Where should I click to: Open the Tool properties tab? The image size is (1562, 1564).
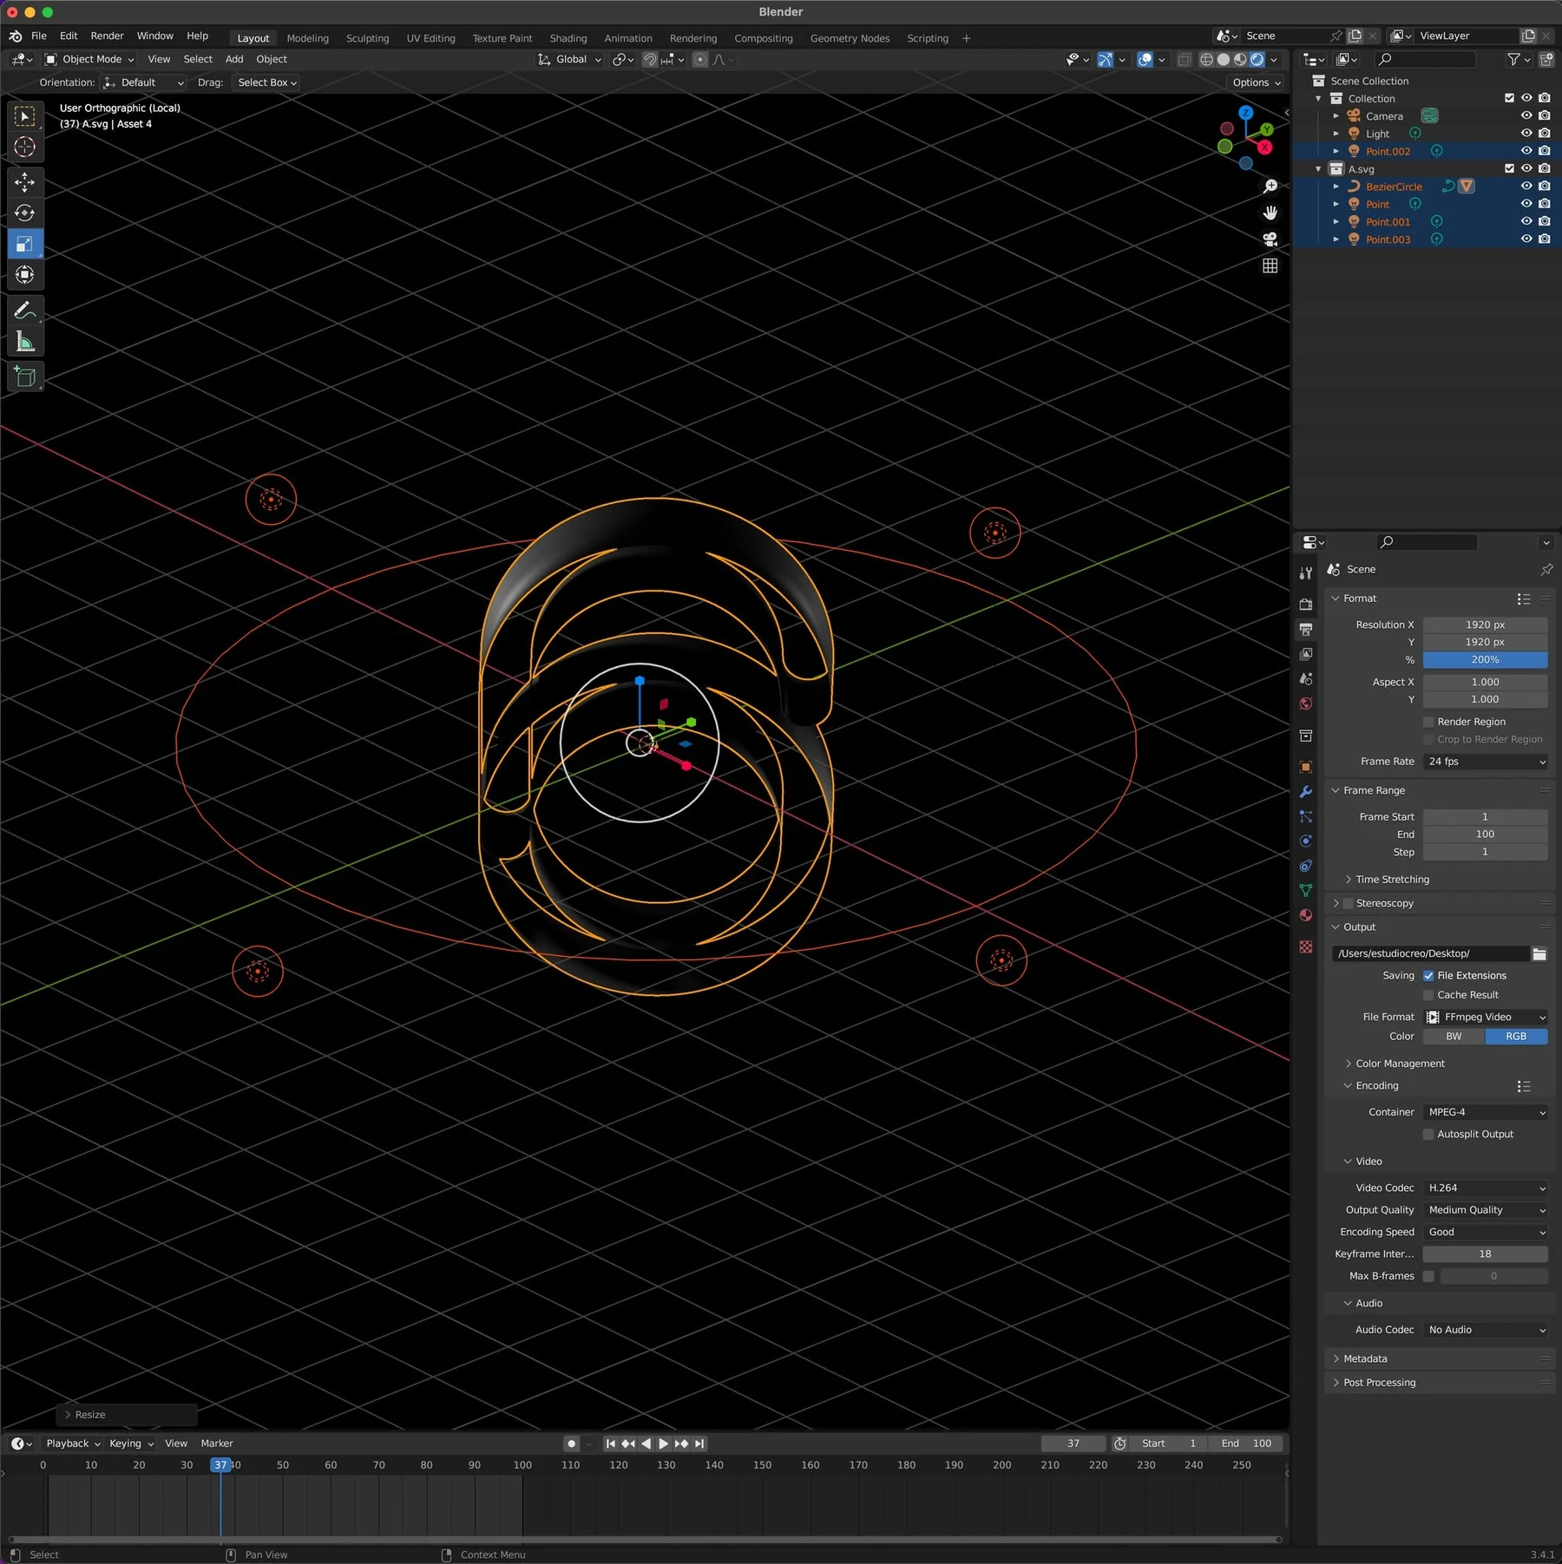[x=1306, y=573]
